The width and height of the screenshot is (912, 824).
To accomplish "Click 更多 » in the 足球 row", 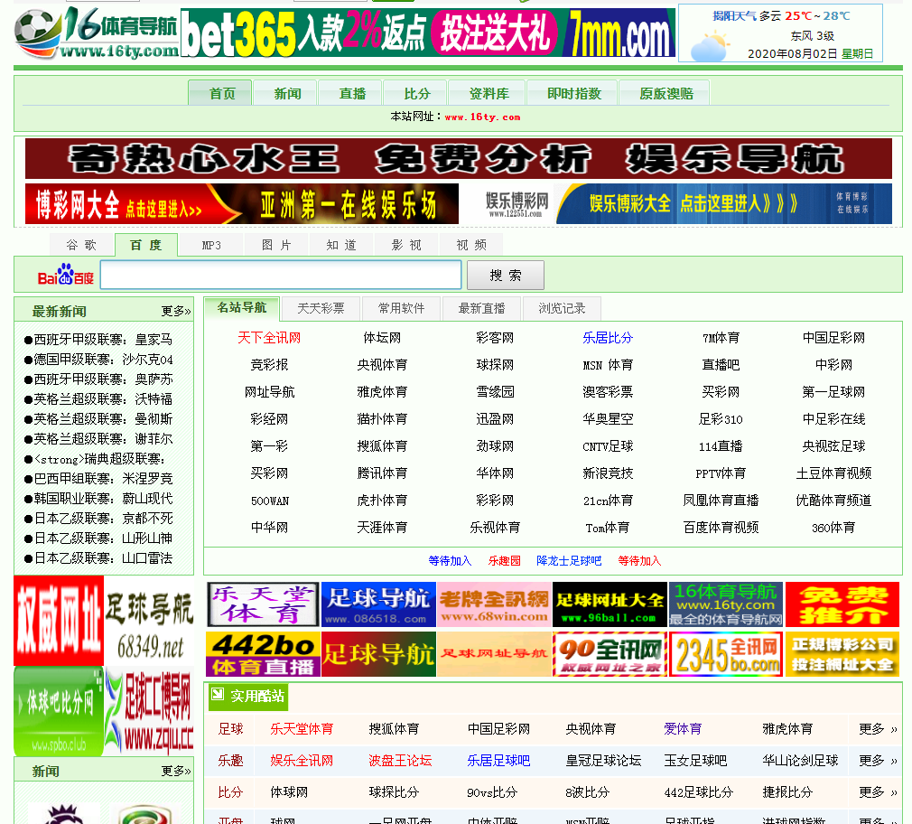I will (879, 729).
